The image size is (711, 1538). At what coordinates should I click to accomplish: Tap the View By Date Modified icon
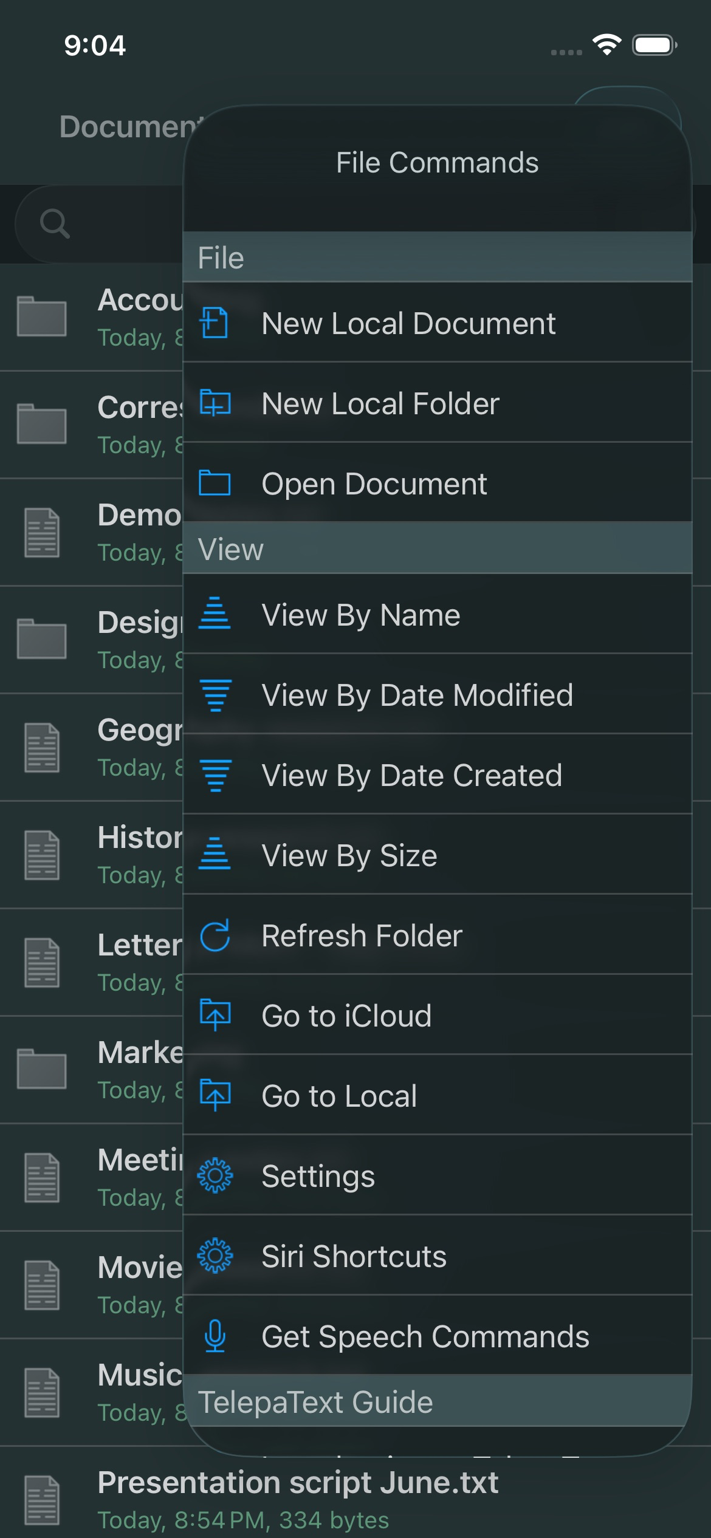(215, 694)
